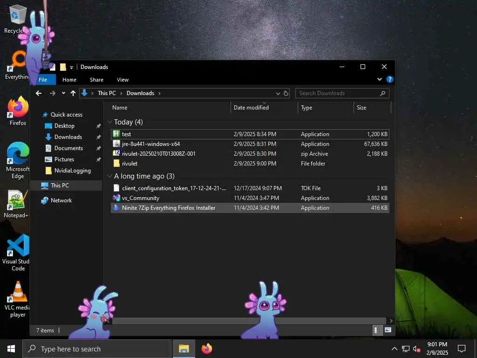Launch Firefox from the desktop shortcut
Viewport: 477px width, 358px height.
[18, 111]
